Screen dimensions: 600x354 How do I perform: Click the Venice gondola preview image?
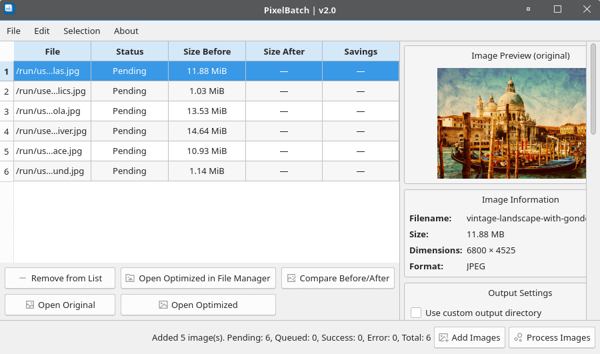[x=511, y=123]
